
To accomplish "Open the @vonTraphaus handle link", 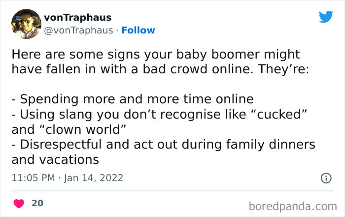I will click(x=78, y=30).
